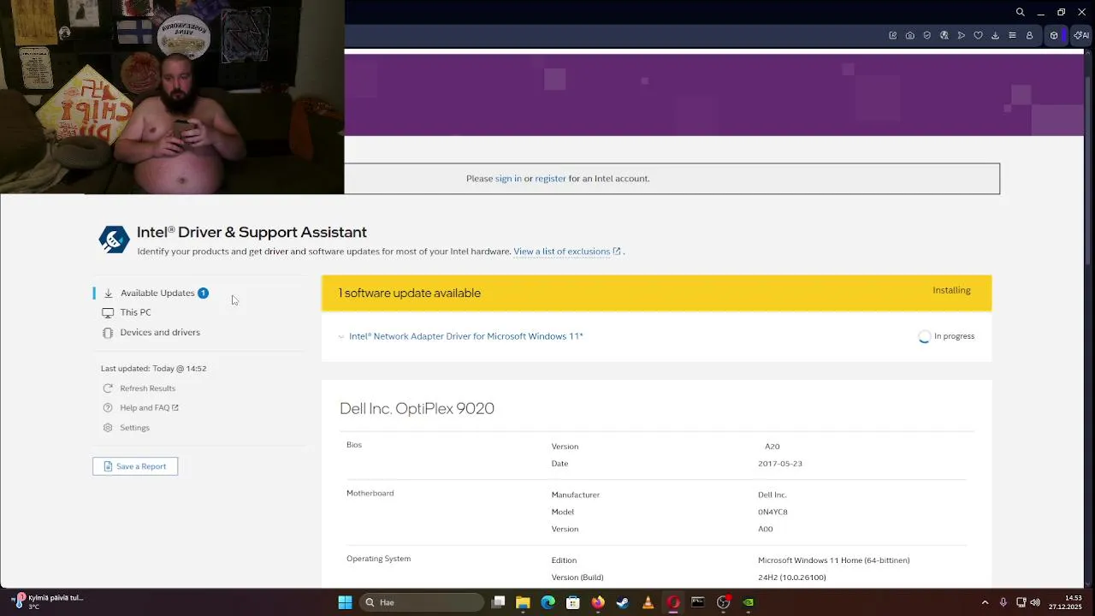Click the microphone icon in system tray

(1003, 602)
